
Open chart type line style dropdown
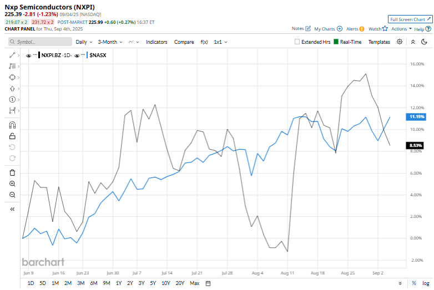pyautogui.click(x=133, y=42)
